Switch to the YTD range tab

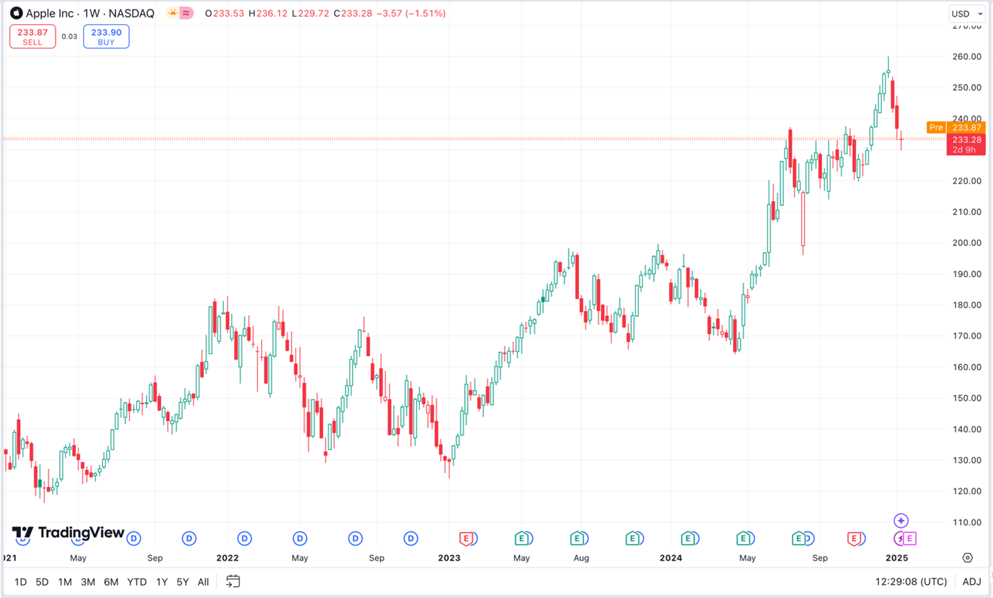137,581
